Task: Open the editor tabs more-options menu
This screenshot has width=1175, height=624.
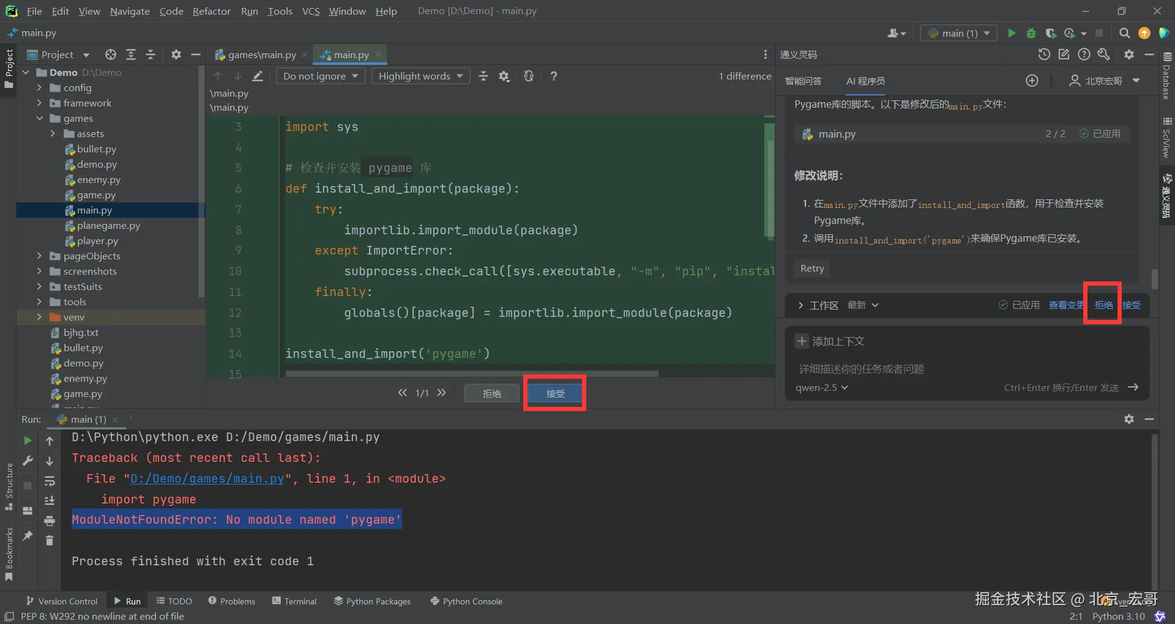Action: coord(765,54)
